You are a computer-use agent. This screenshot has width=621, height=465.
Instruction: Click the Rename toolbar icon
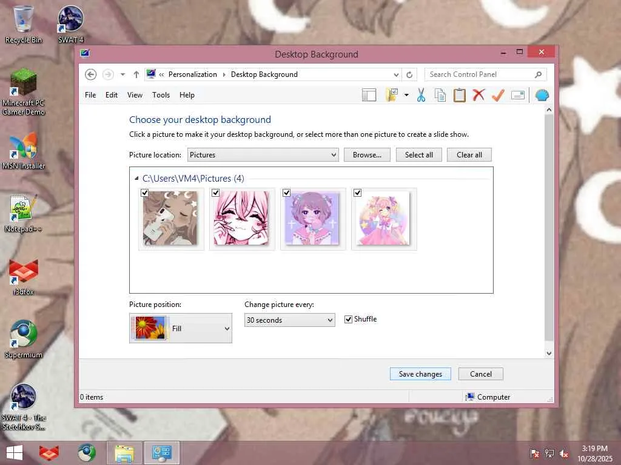518,95
